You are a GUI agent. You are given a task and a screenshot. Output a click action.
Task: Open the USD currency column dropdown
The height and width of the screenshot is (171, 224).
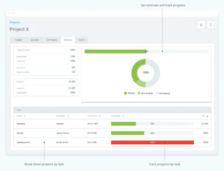coord(207,116)
